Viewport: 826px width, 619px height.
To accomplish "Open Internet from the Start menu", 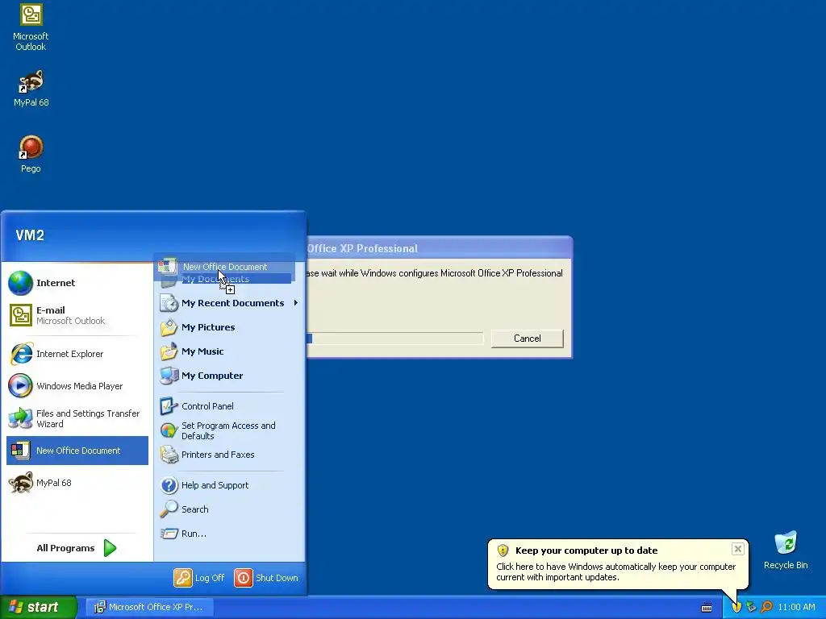I will coord(77,283).
